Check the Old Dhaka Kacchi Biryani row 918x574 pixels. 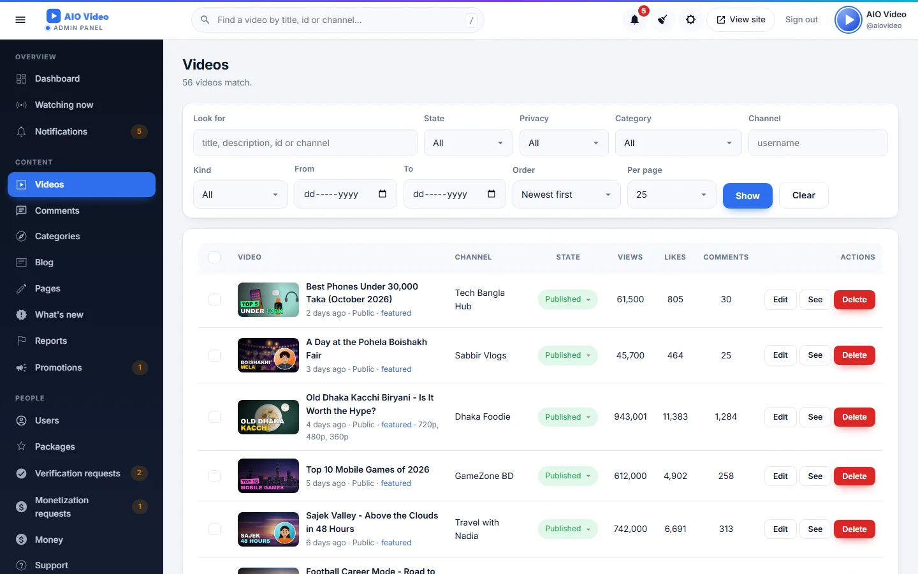coord(215,417)
